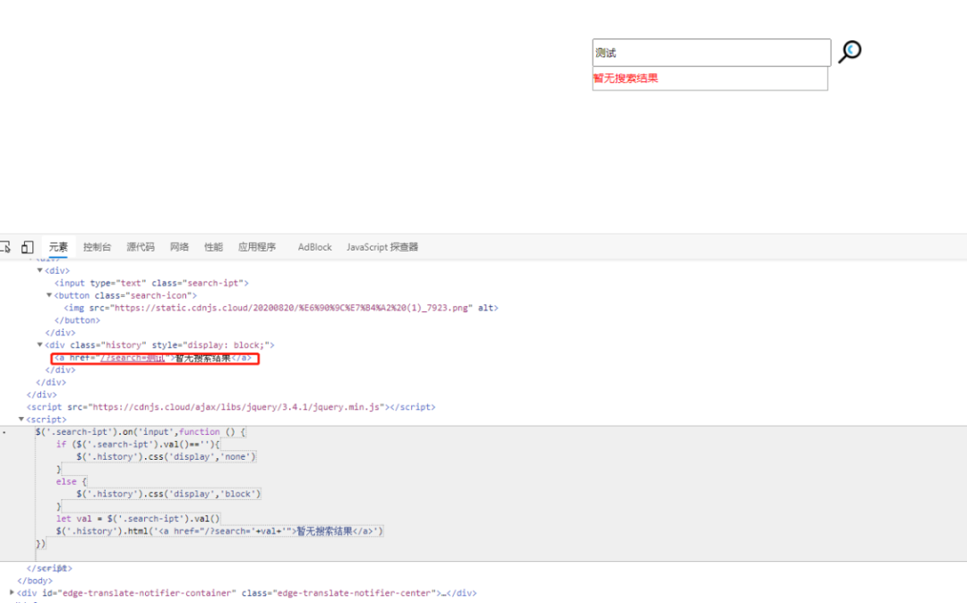This screenshot has width=967, height=603.
Task: Switch to the 控制台 tab
Action: click(x=97, y=247)
